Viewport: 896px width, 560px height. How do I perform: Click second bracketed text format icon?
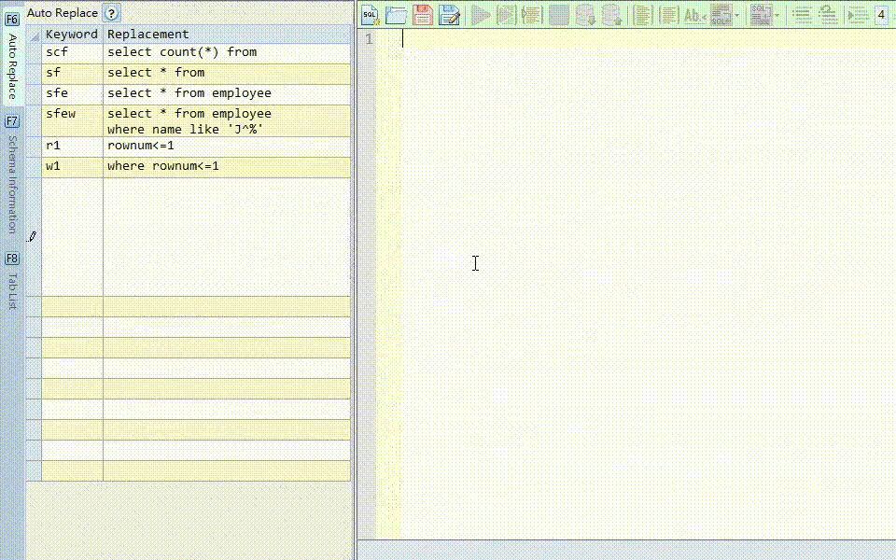(x=668, y=15)
